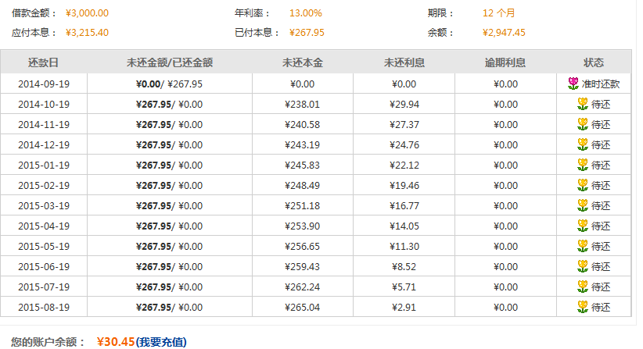Click the 逾期利息 column header
The height and width of the screenshot is (349, 643).
[x=505, y=62]
